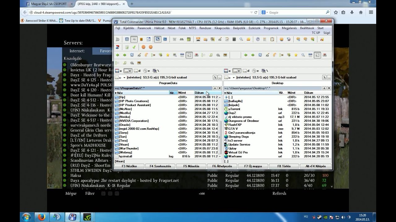Viewport: 396px width, 222px height.
Task: Click the F5 Másolás button
Action: [191, 166]
